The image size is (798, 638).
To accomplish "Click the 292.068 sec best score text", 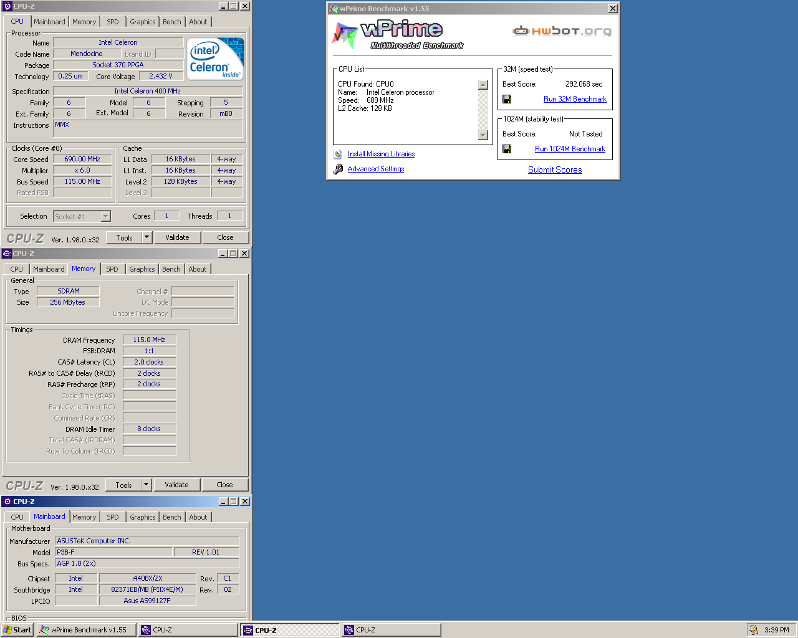I will click(x=584, y=84).
